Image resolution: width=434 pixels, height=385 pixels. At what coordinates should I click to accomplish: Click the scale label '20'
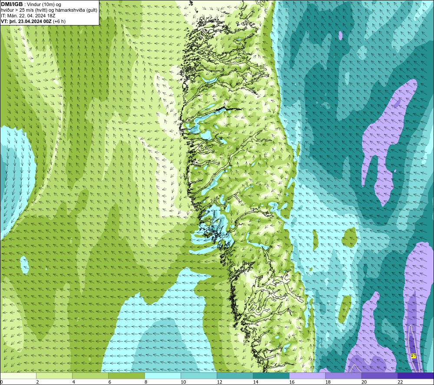(x=364, y=382)
